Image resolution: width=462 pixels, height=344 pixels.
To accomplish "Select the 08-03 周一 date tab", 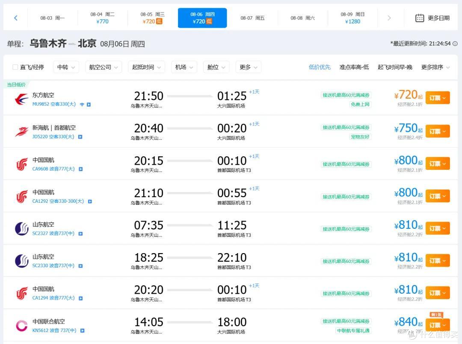I will tap(53, 18).
